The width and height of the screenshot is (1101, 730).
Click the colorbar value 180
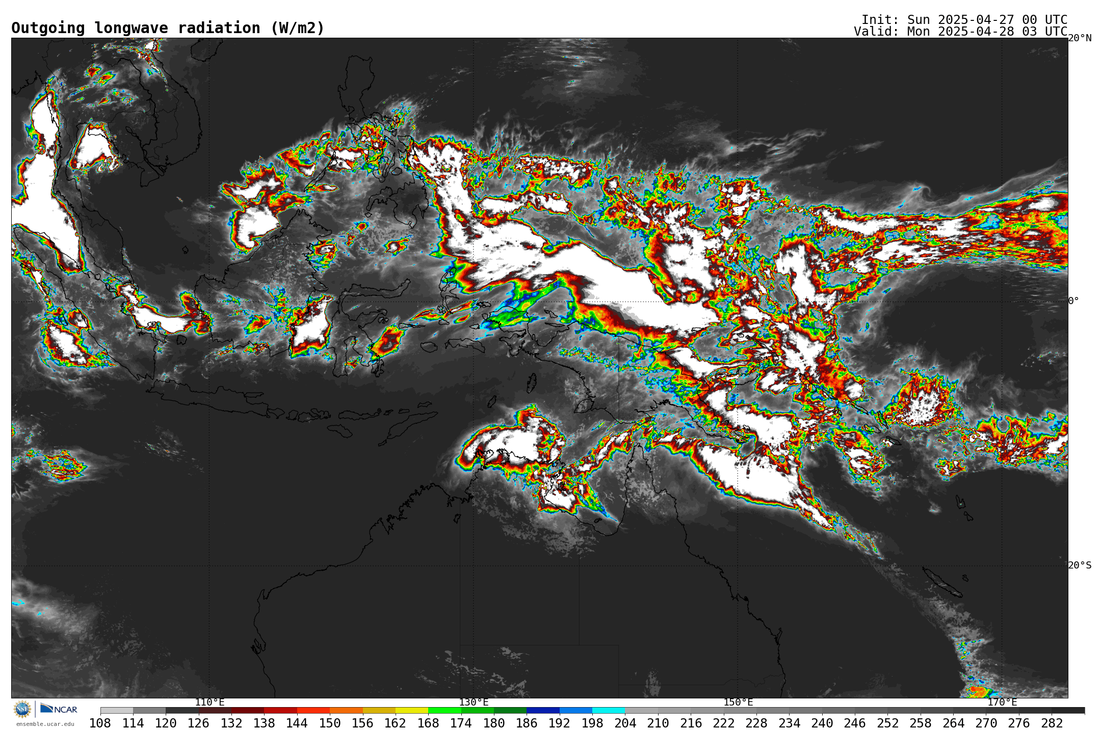click(494, 723)
